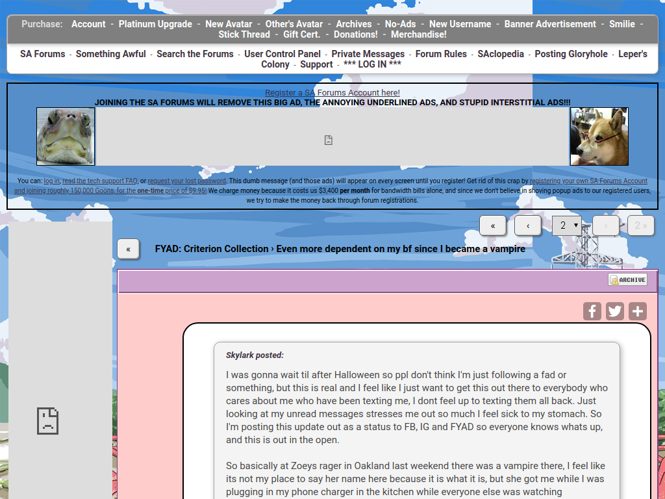Click the back arrow beside thread title

point(128,249)
